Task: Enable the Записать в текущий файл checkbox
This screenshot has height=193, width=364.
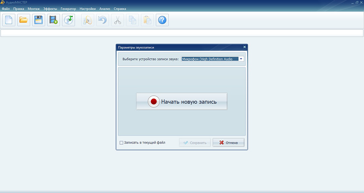Action: [x=121, y=143]
